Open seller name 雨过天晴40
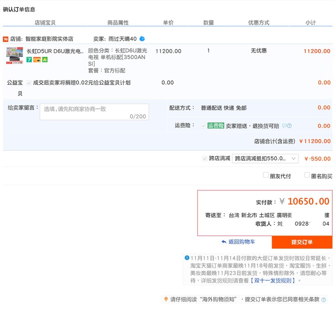Screen dimensions: 335x317 [x=122, y=39]
